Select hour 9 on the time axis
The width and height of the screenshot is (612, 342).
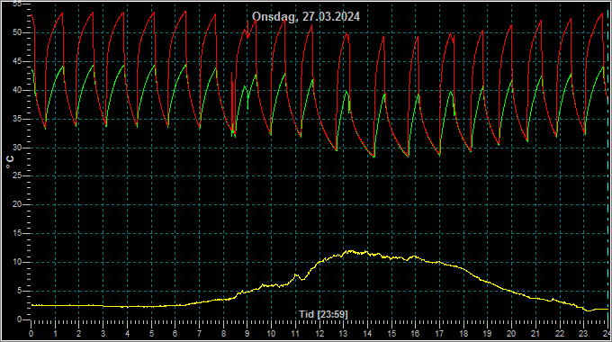coord(247,334)
